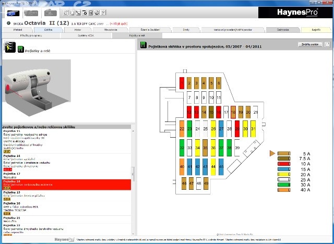The height and width of the screenshot is (244, 334).
Task: Click the Škoda logo beside Octavia title
Action: (8, 23)
